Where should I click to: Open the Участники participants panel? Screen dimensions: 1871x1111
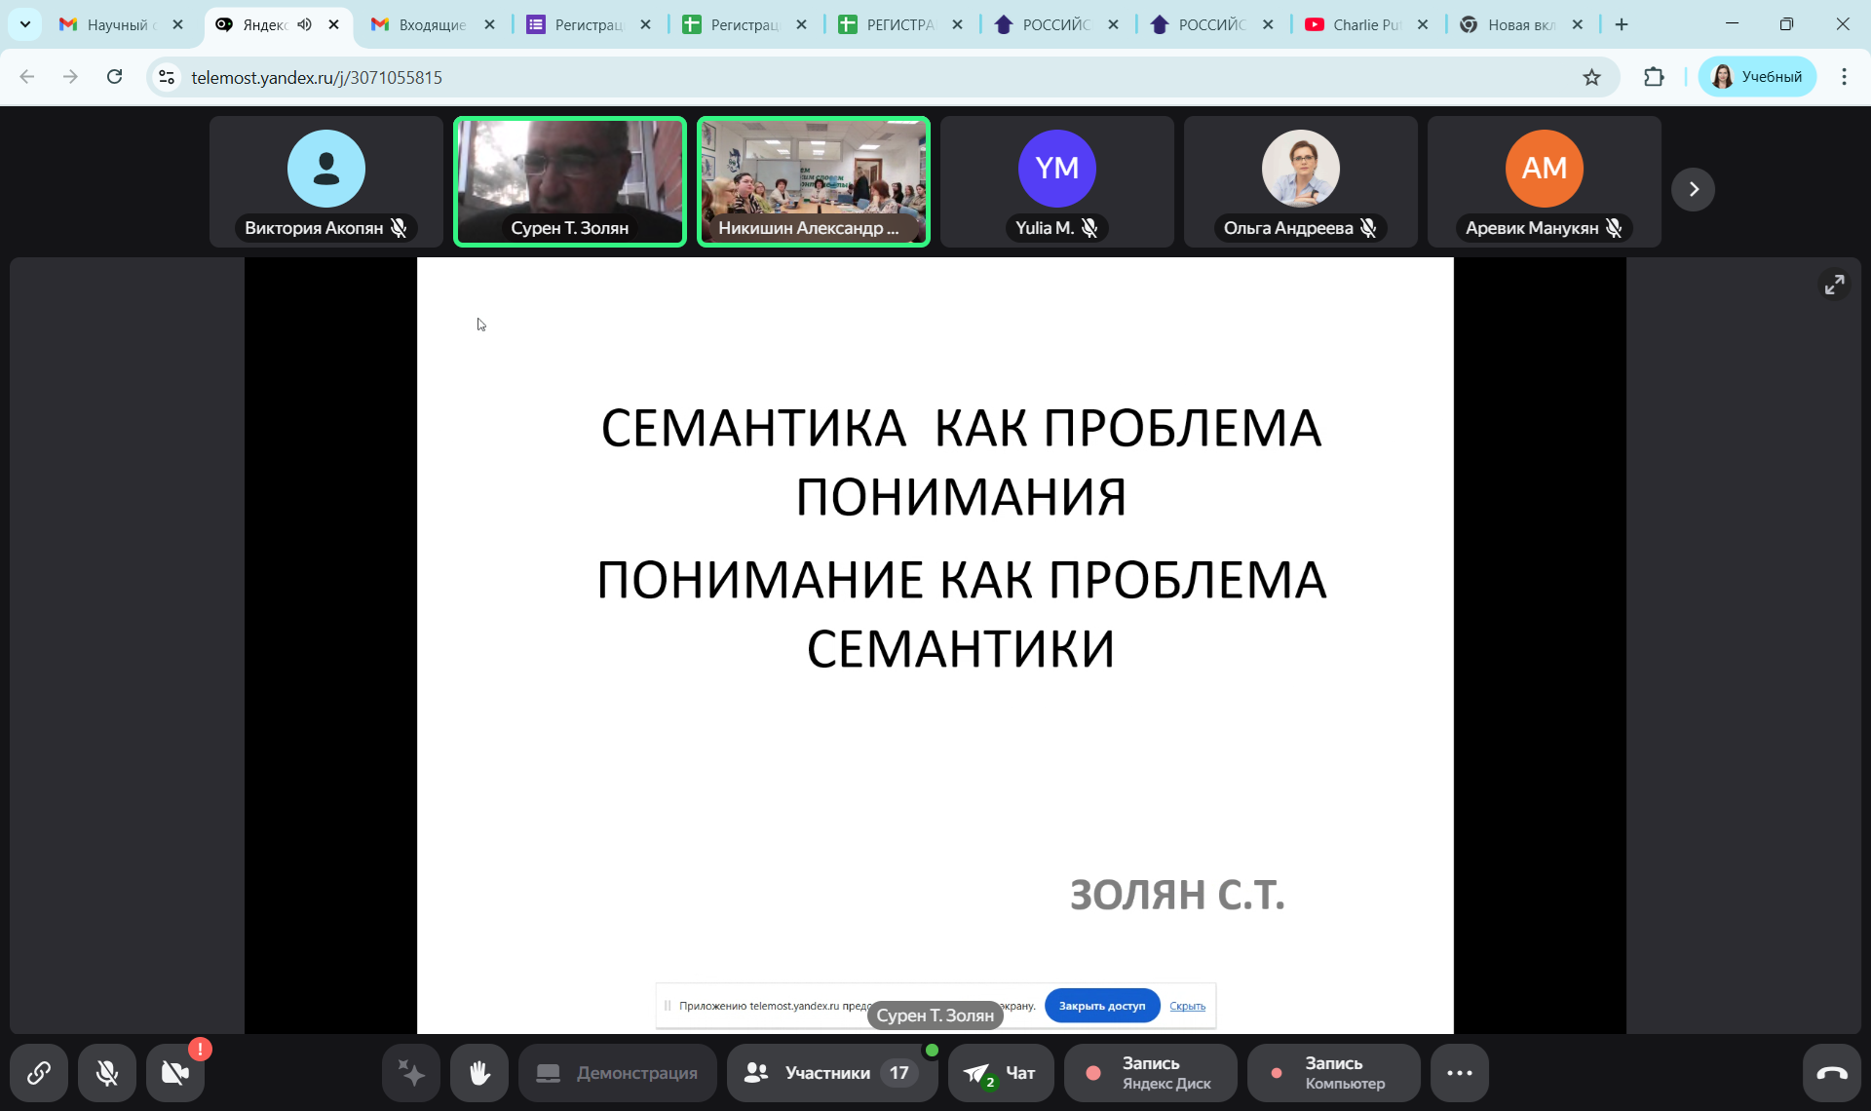tap(830, 1073)
